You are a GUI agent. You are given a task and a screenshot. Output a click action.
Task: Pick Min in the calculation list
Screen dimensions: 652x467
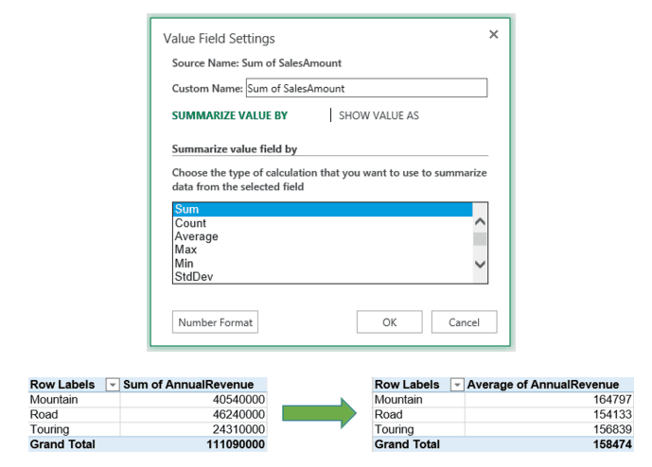[x=323, y=264]
